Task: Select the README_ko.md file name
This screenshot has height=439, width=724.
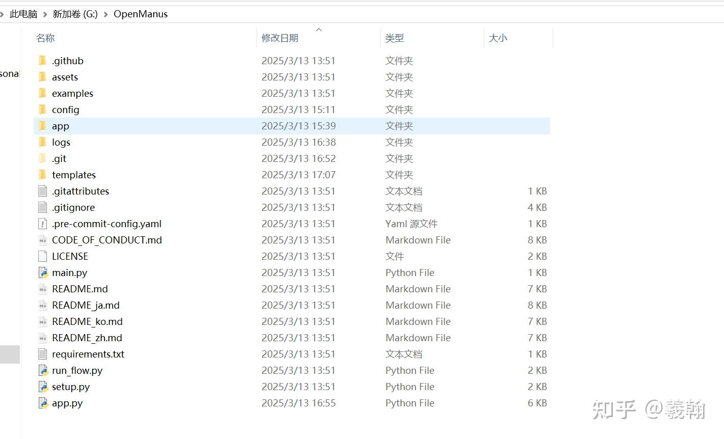Action: [x=87, y=322]
